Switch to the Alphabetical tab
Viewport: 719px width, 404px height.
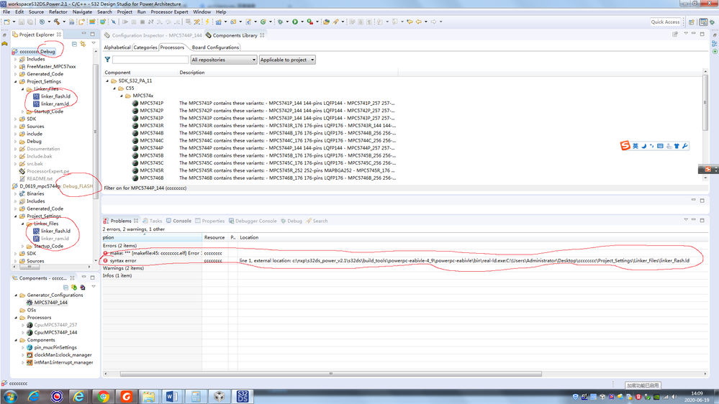click(x=117, y=47)
